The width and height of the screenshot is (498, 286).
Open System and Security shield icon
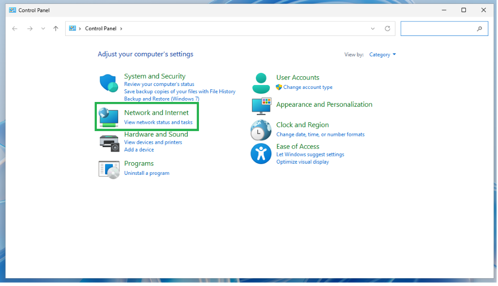coord(108,83)
